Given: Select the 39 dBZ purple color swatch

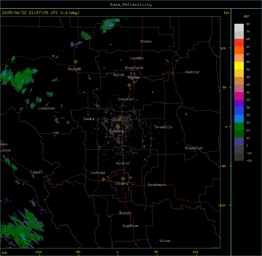Looking at the screenshot, I should pos(239,104).
